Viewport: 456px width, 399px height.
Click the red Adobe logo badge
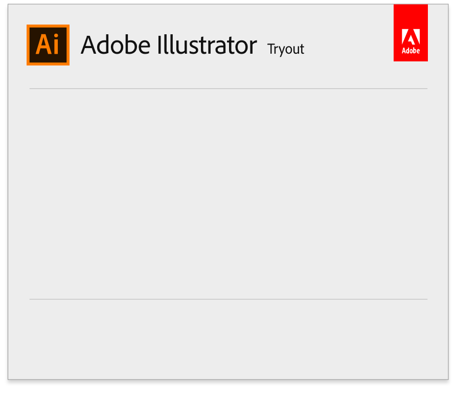pyautogui.click(x=411, y=33)
